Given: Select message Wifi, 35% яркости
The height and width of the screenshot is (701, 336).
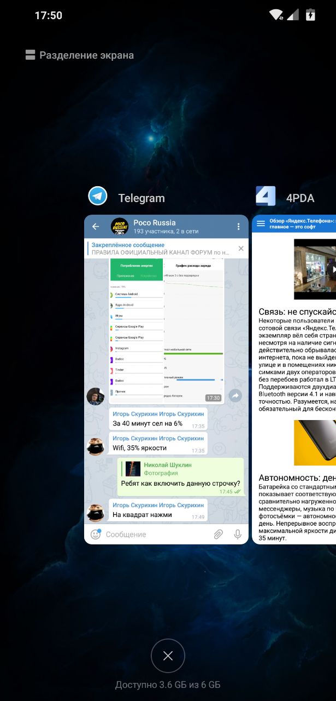Looking at the screenshot, I should point(157,443).
